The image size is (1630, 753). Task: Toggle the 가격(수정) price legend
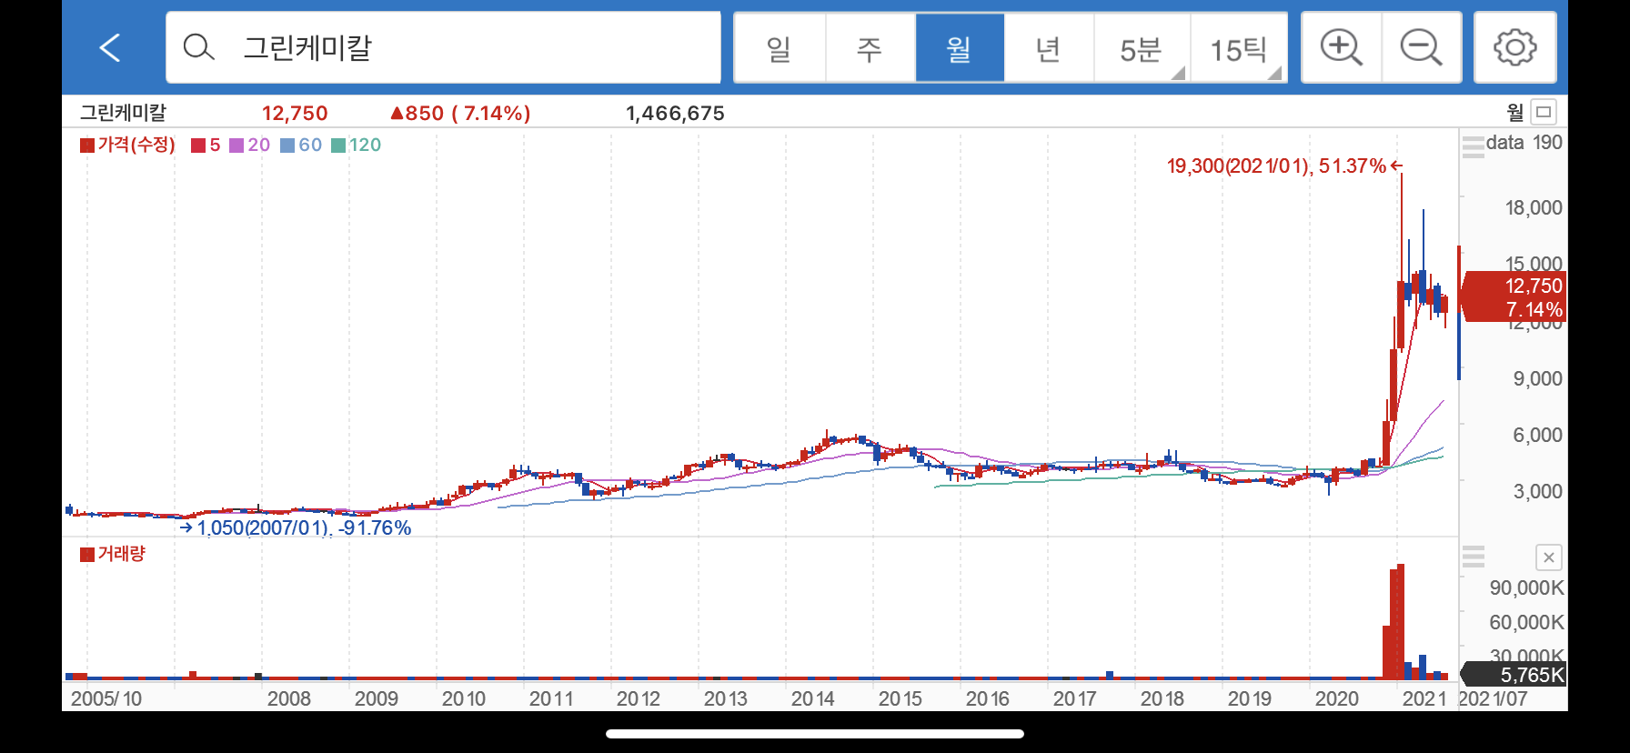tap(127, 145)
